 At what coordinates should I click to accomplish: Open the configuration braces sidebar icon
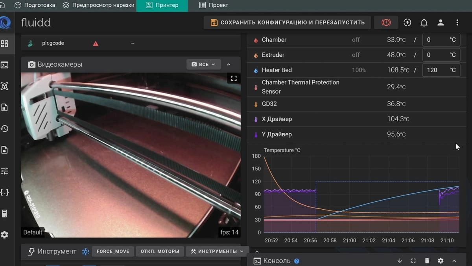point(5,192)
